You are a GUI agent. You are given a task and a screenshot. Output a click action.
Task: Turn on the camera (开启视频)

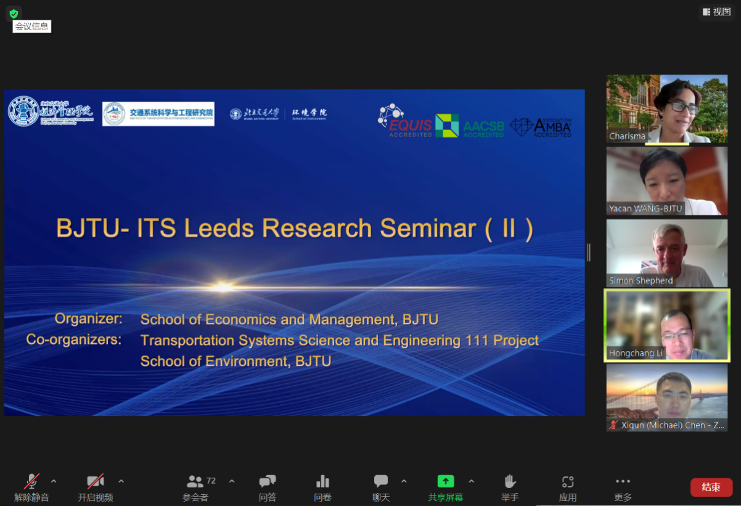coord(95,487)
